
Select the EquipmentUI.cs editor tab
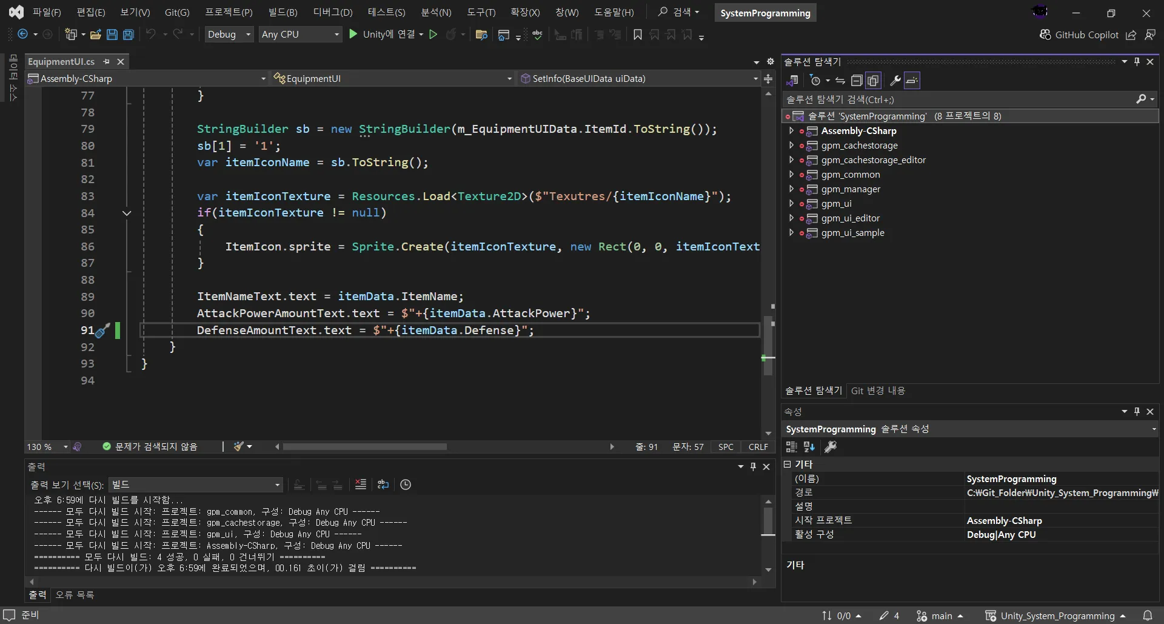tap(61, 61)
